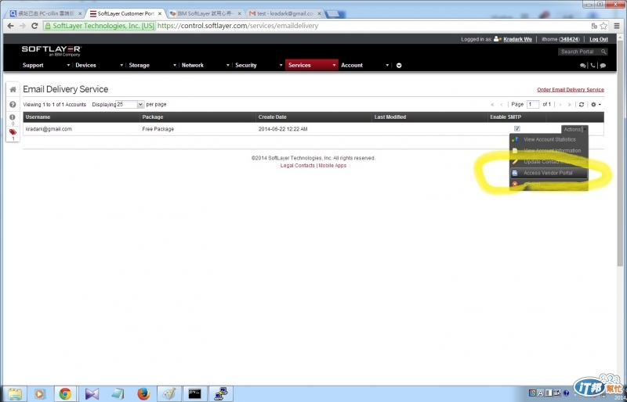Collapse the Actions dropdown button
Image resolution: width=627 pixels, height=402 pixels.
(574, 129)
